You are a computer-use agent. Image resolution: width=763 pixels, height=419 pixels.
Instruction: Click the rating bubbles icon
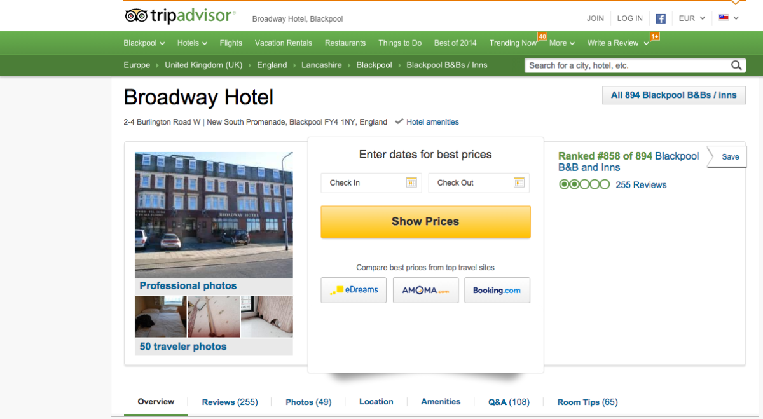tap(584, 184)
